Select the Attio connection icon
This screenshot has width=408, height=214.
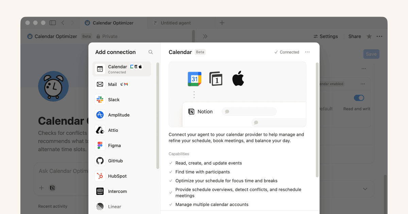(100, 130)
